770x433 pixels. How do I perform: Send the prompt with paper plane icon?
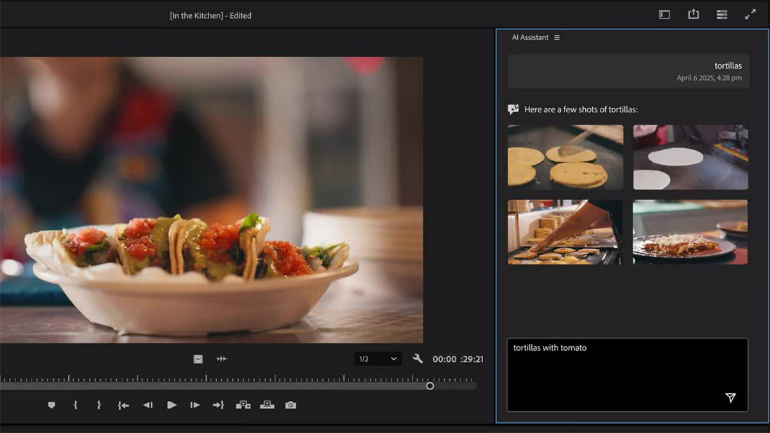[x=730, y=398]
